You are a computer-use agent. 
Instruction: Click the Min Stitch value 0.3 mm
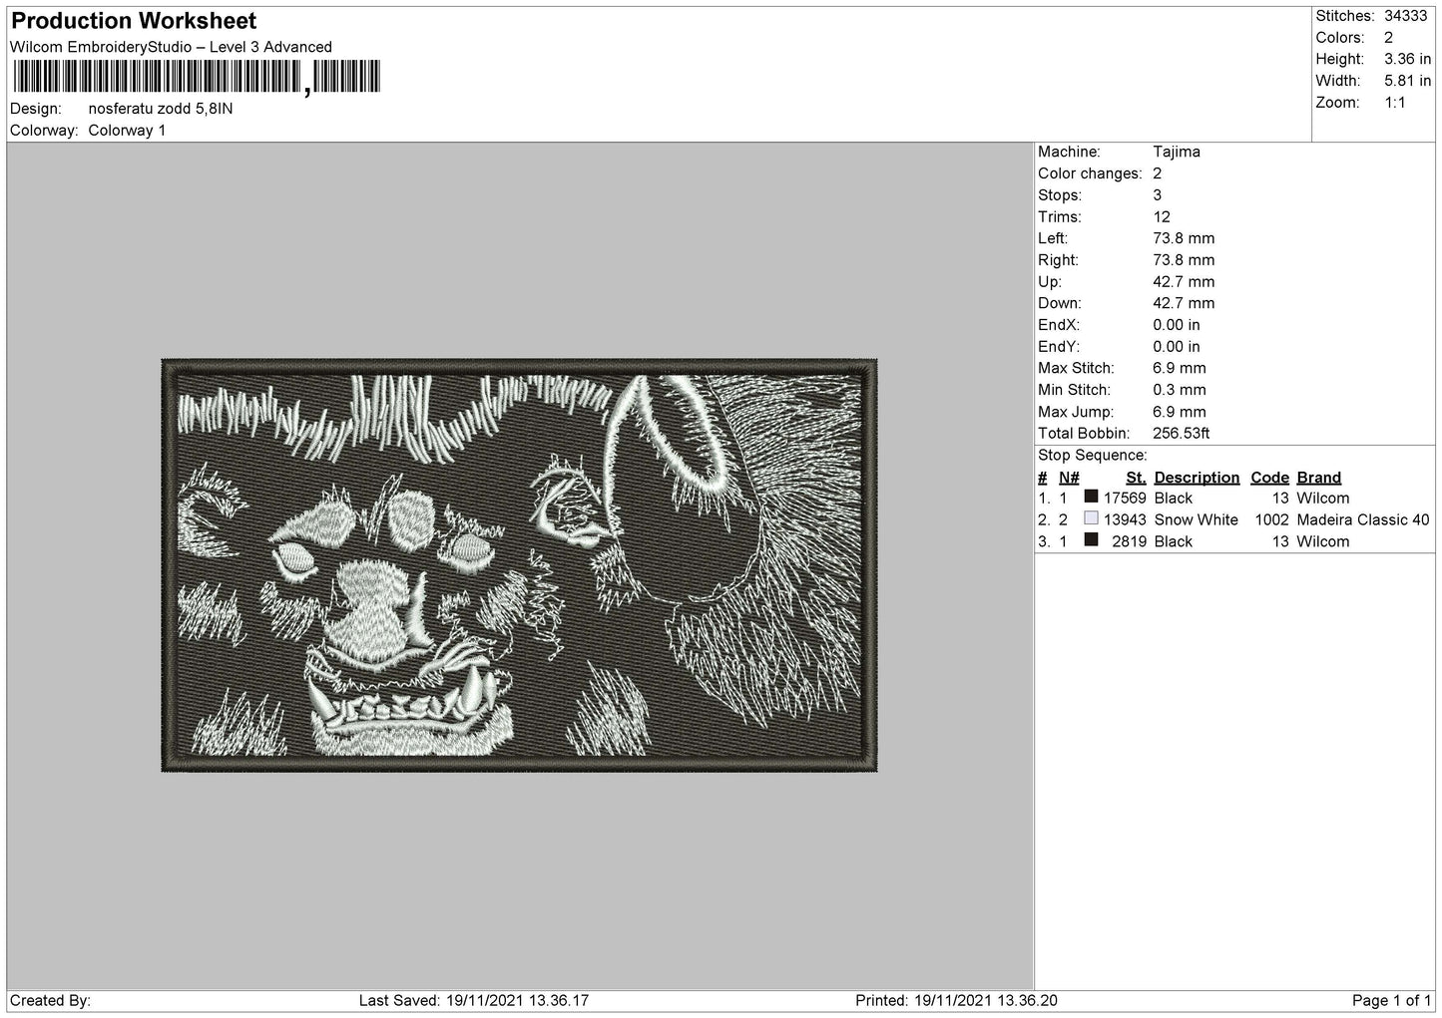click(x=1180, y=390)
